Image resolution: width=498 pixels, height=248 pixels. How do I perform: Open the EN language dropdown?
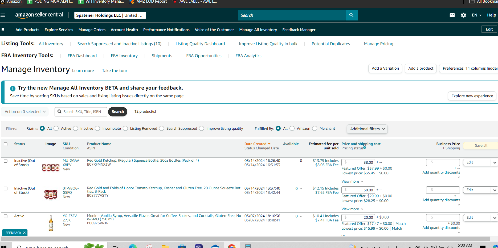point(476,15)
